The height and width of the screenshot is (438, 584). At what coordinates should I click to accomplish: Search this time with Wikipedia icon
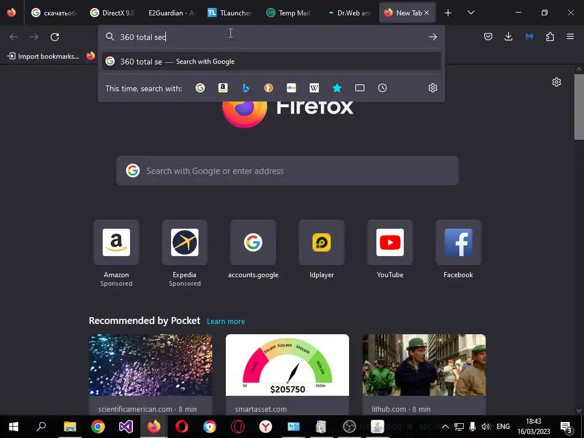[314, 88]
